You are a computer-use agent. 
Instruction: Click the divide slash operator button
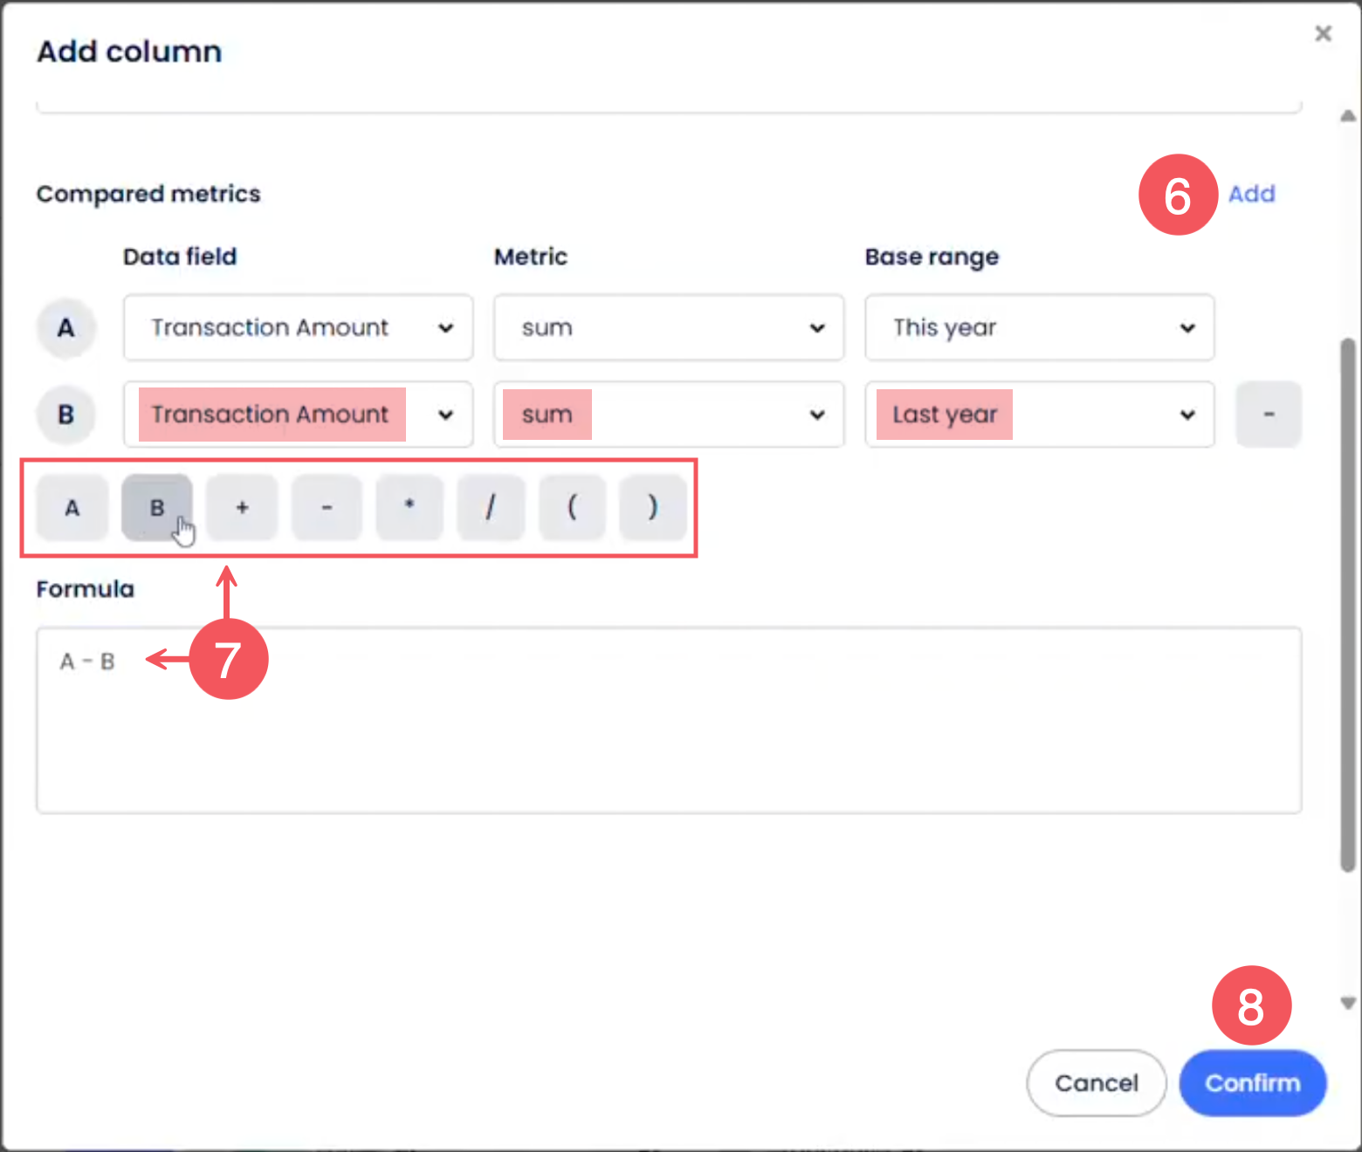pyautogui.click(x=491, y=507)
